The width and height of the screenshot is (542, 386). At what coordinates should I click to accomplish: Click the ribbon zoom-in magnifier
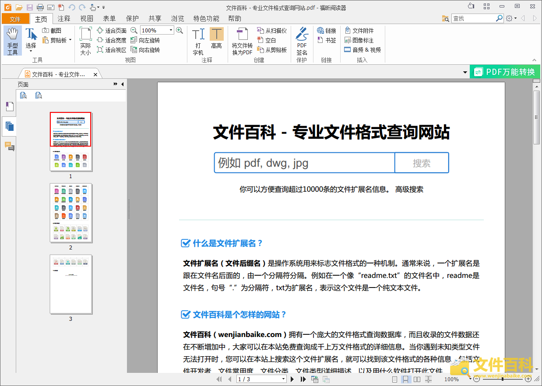(x=179, y=30)
